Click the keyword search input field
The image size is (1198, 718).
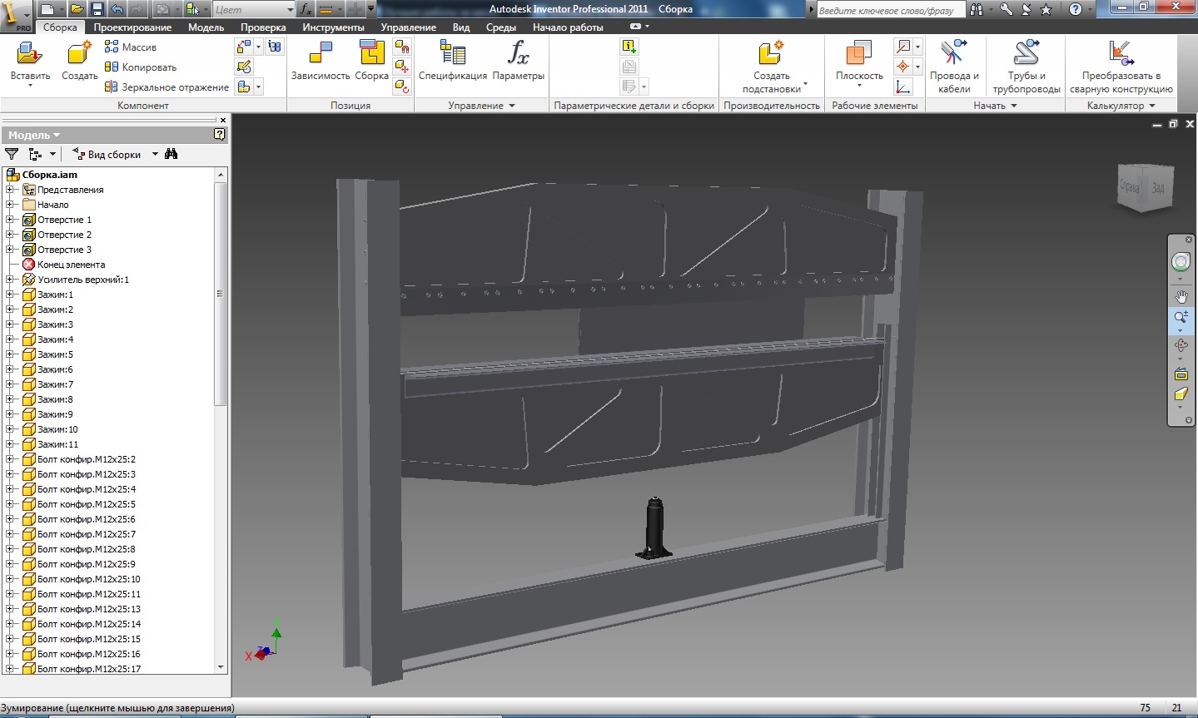tap(890, 10)
